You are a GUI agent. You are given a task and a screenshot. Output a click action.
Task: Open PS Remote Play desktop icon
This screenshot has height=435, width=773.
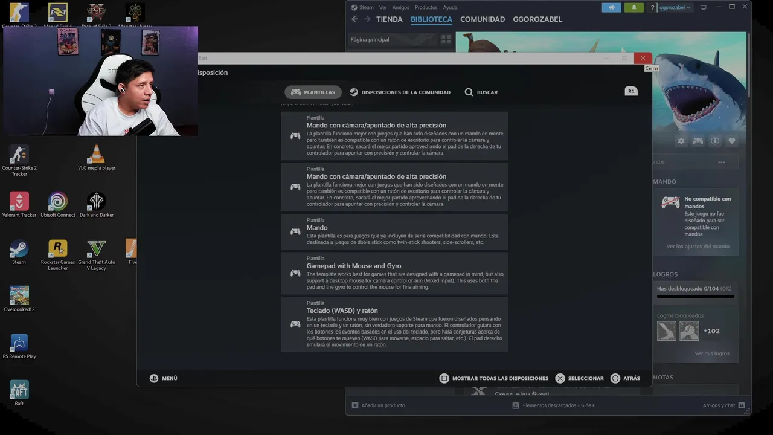click(x=19, y=346)
